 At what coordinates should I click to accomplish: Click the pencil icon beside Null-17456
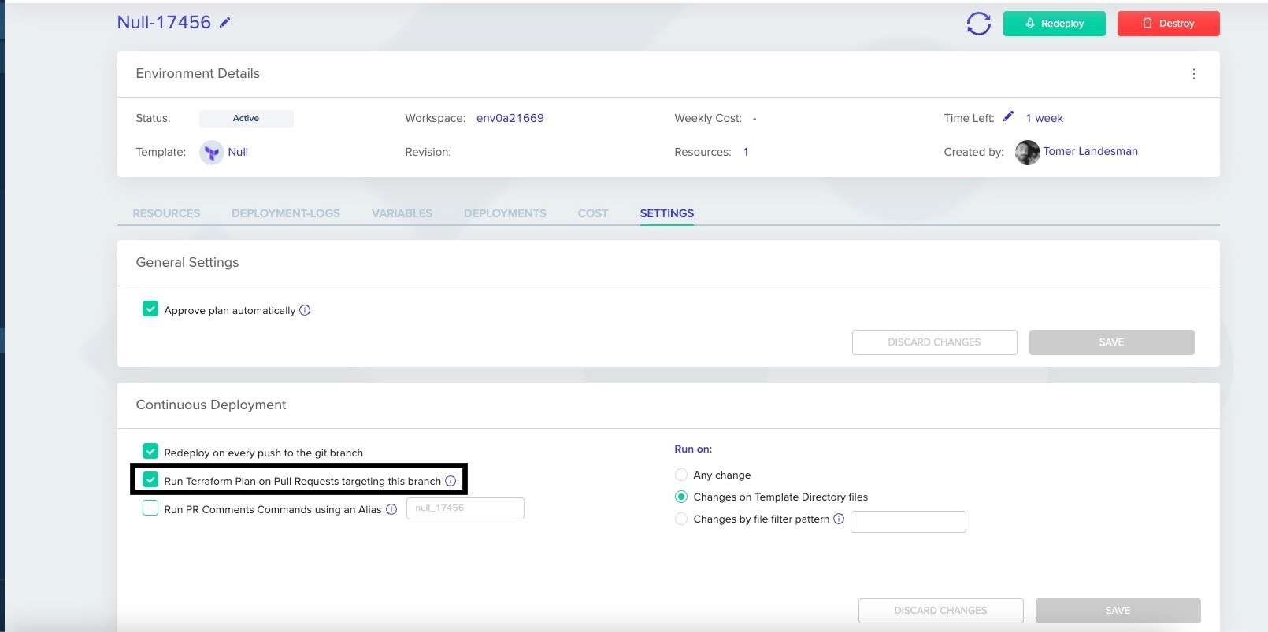pos(224,23)
